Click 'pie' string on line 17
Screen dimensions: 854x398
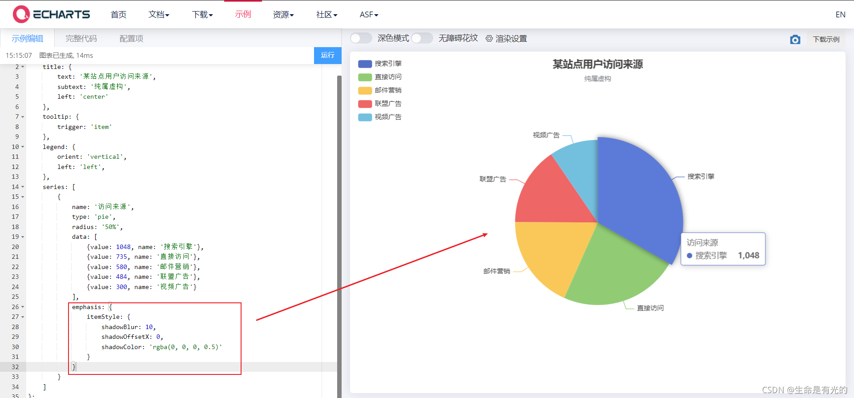coord(103,217)
